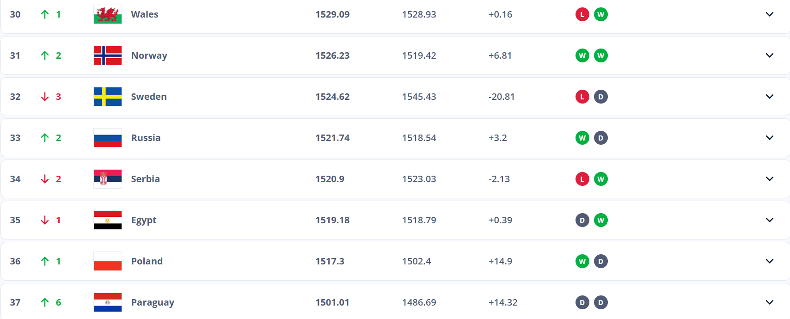Viewport: 790px width, 319px height.
Task: Open the Serbia team link
Action: 145,179
